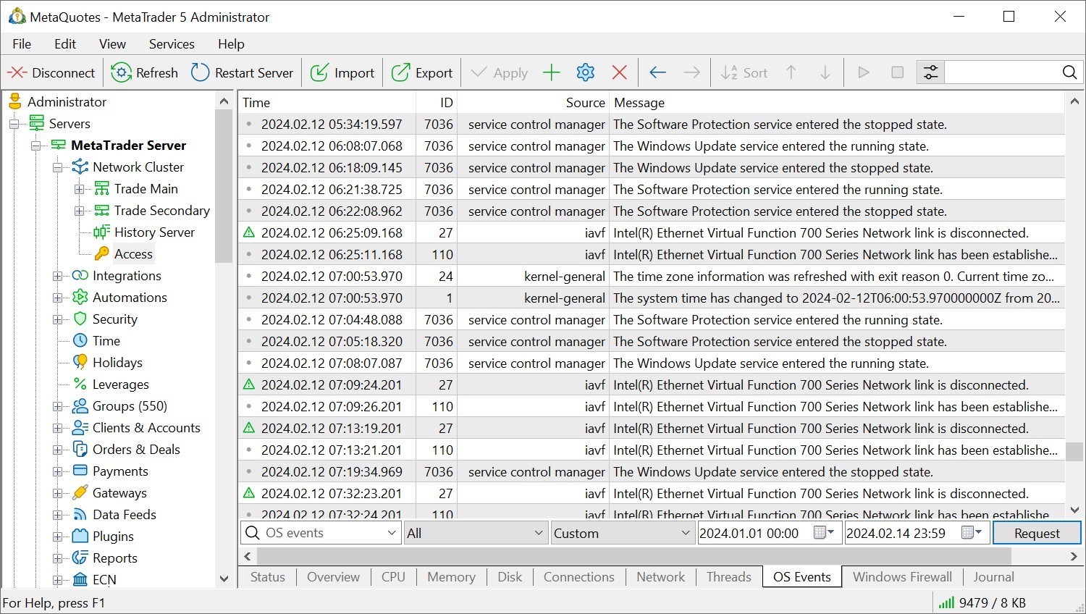Click the Disconnect toolbar icon
Screen dimensions: 1086x614
click(17, 72)
